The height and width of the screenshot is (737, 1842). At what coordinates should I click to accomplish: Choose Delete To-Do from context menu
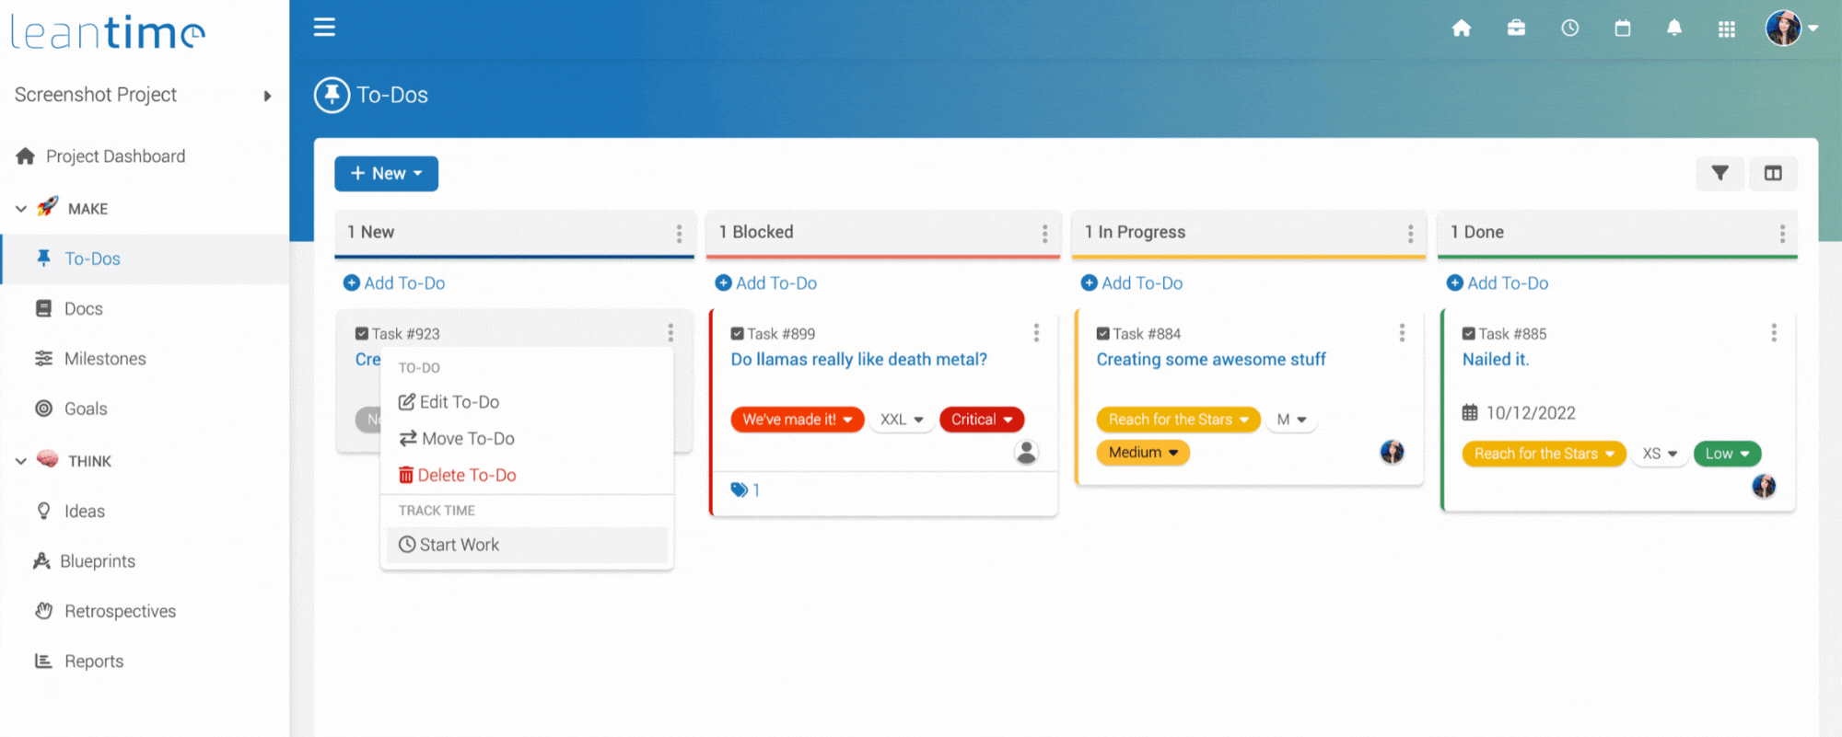coord(527,475)
